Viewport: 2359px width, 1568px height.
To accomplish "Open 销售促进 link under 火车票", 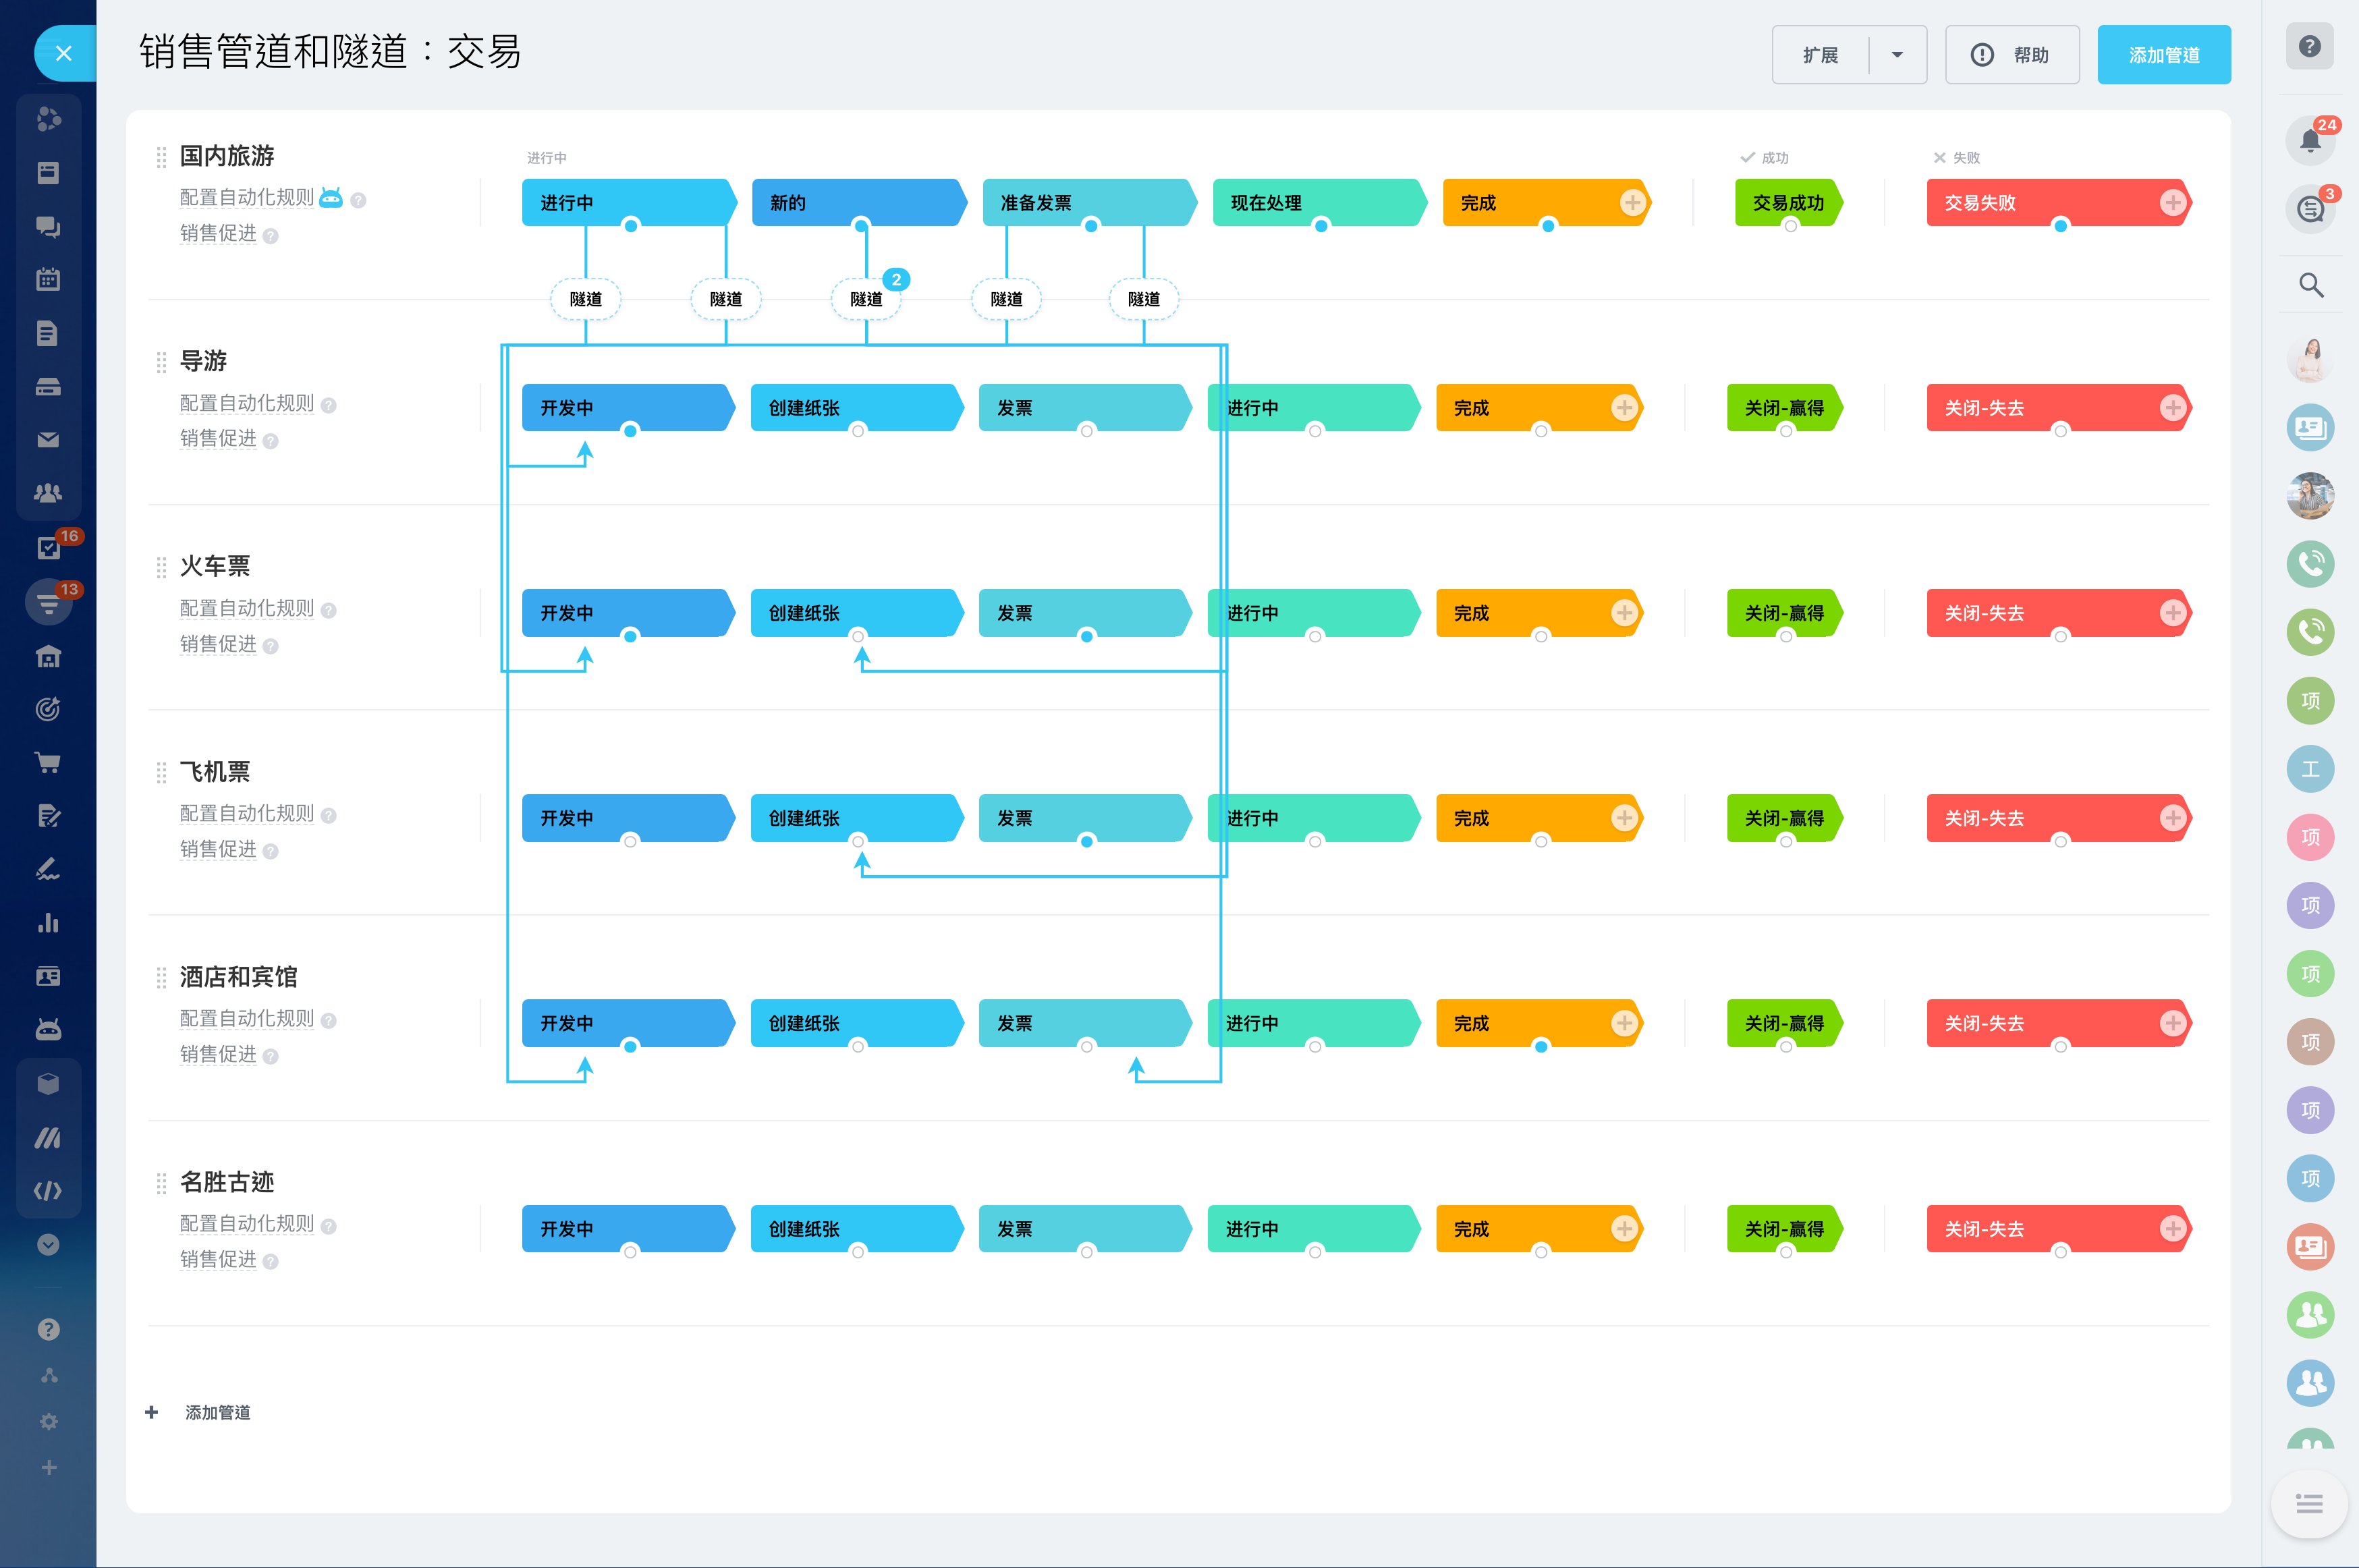I will tap(218, 644).
